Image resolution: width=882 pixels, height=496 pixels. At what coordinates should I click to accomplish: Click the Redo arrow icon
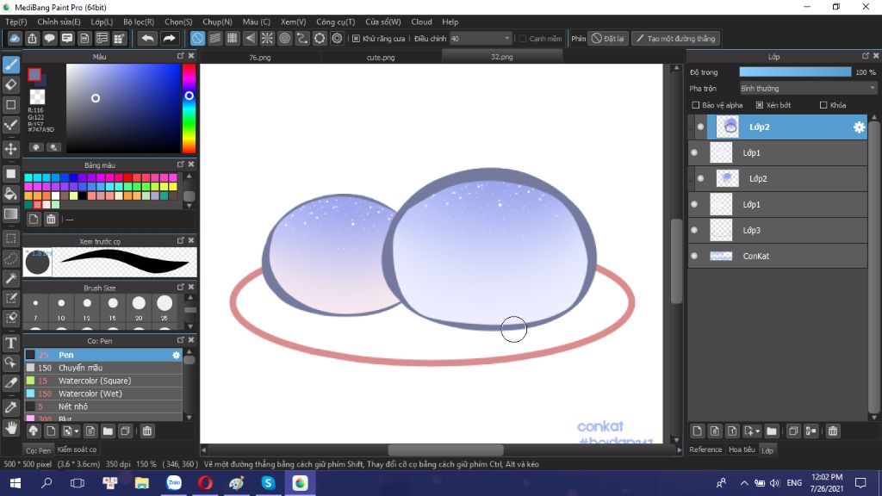click(x=169, y=38)
